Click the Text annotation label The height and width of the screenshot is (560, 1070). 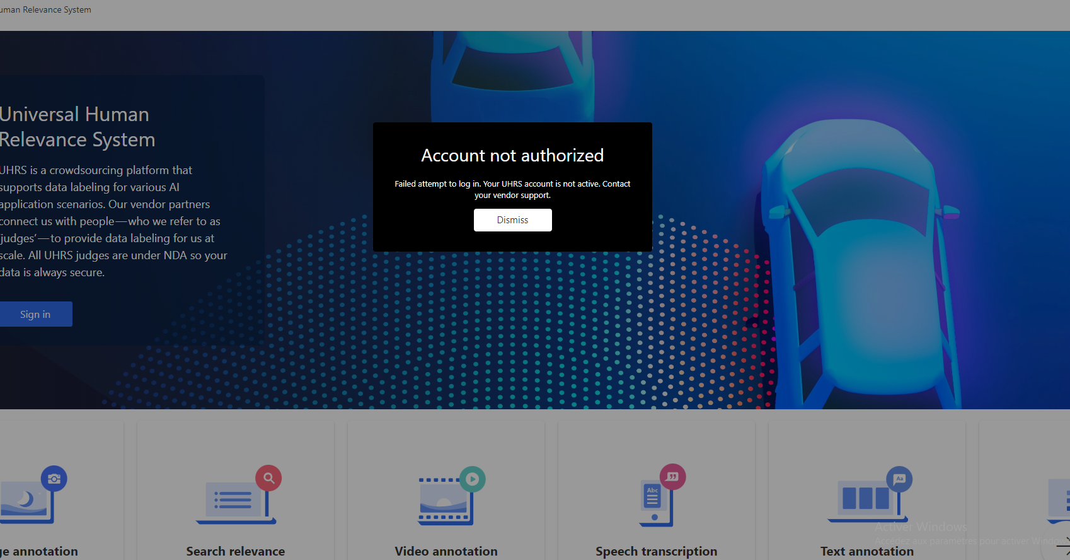tap(867, 551)
